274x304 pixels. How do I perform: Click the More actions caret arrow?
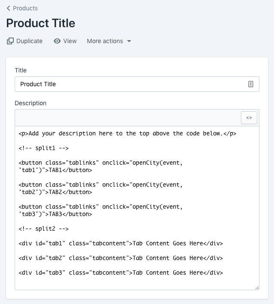(129, 41)
